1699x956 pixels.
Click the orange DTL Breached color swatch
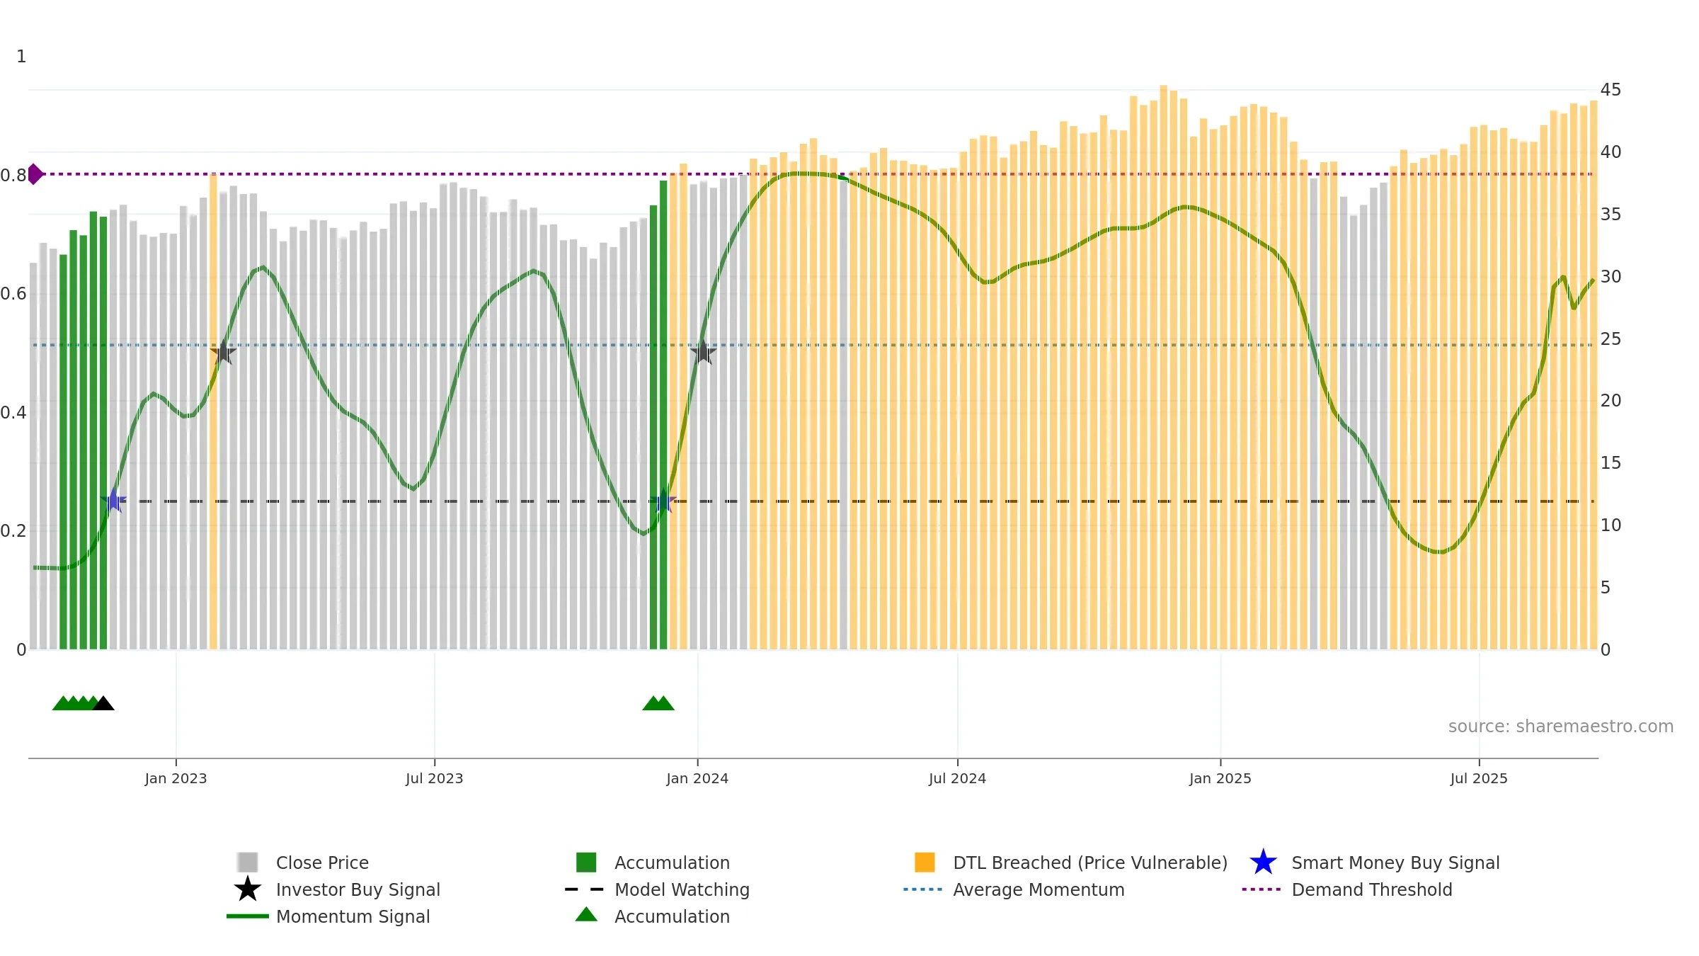click(x=925, y=863)
